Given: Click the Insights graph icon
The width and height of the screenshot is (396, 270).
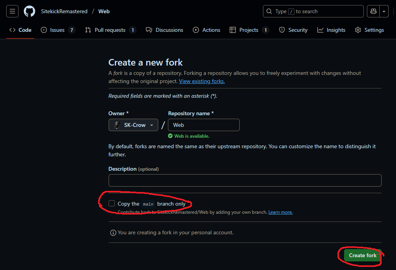Looking at the screenshot, I should click(320, 30).
